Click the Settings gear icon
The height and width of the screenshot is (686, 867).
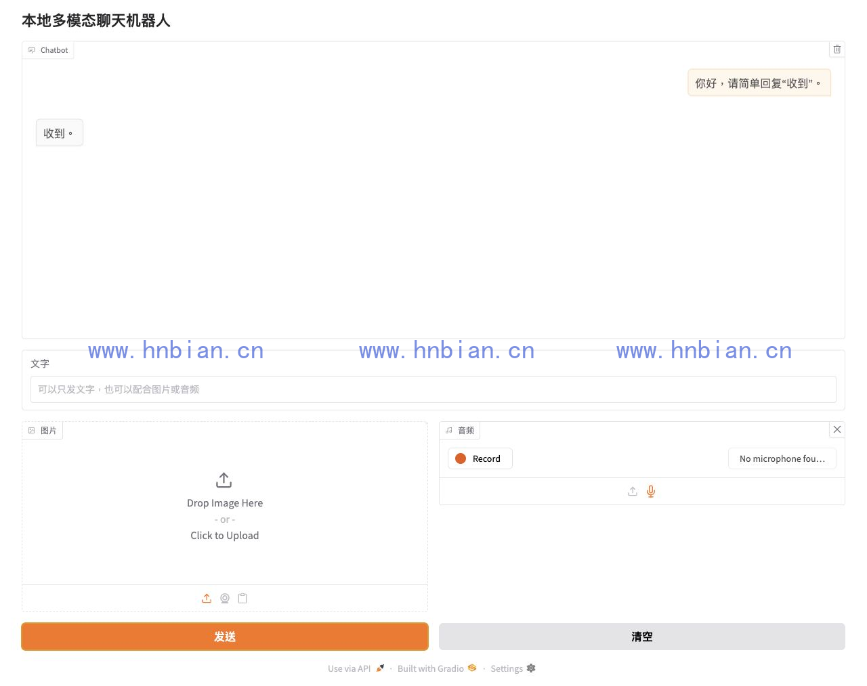(531, 668)
